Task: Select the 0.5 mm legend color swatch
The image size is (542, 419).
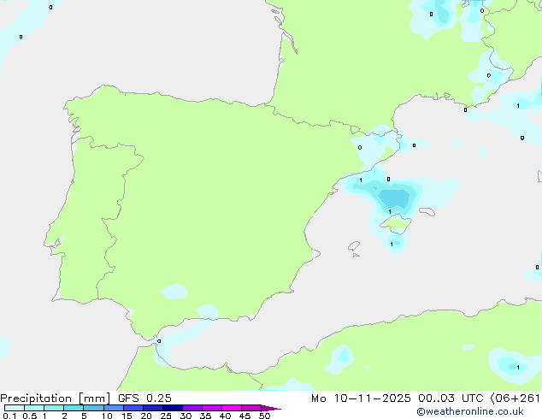Action: (x=34, y=408)
